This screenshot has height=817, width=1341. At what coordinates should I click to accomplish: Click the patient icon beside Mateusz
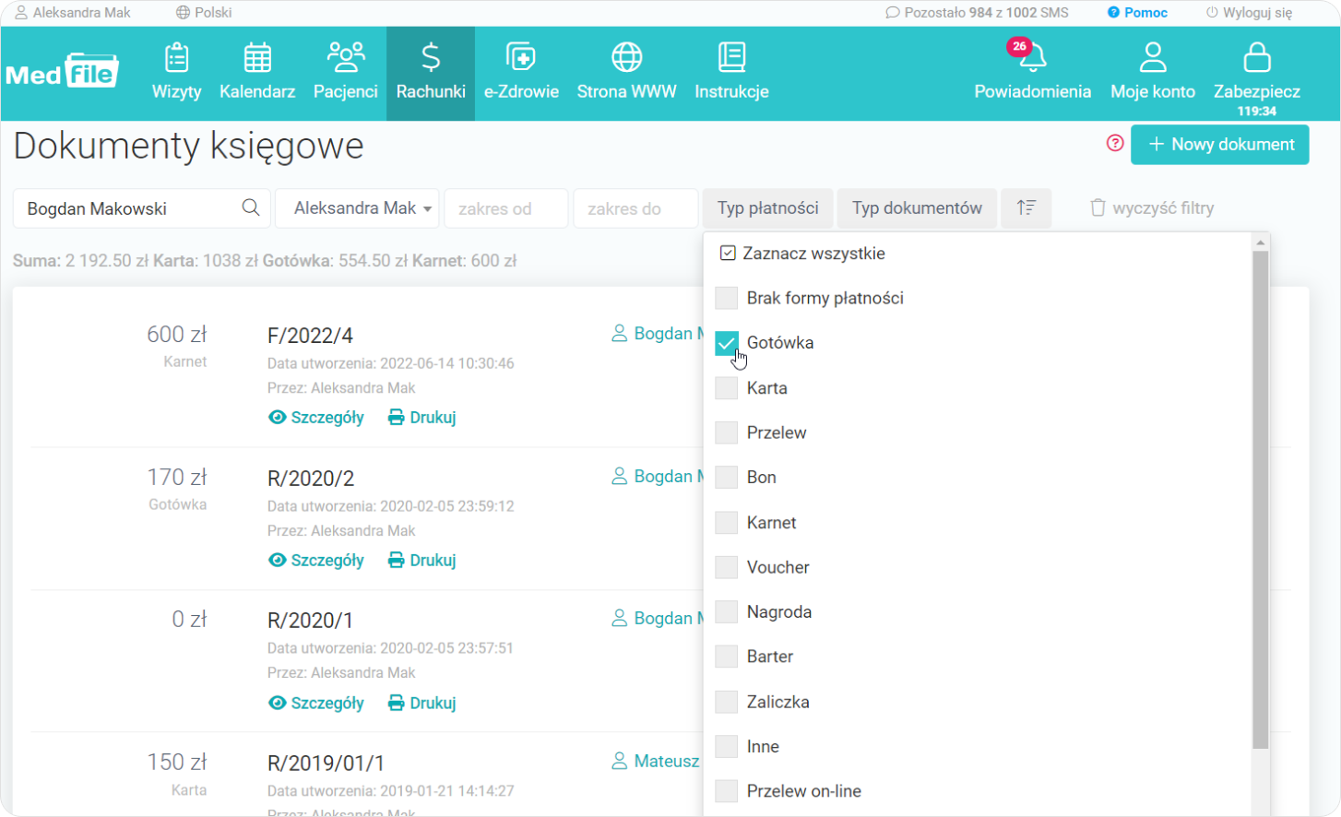(620, 761)
